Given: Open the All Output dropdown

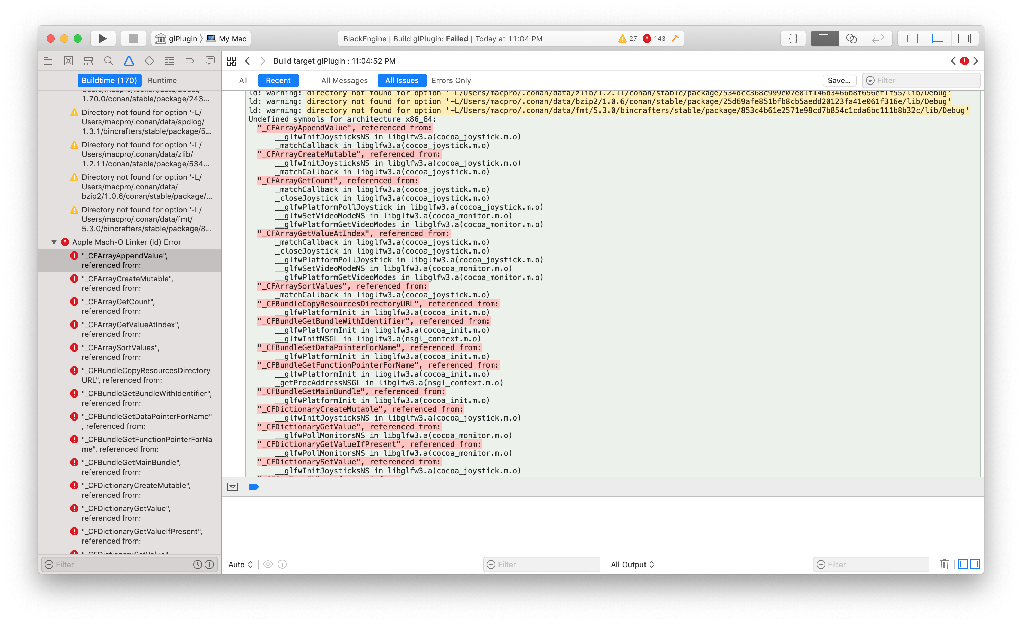Looking at the screenshot, I should [632, 564].
